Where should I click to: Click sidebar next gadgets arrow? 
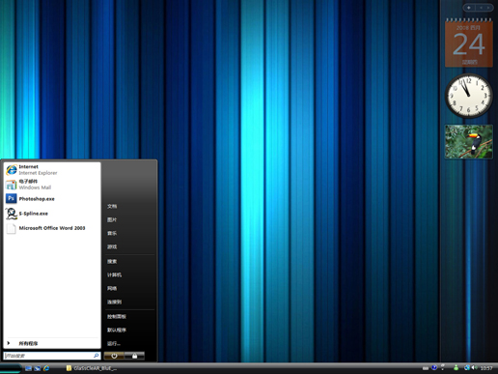[488, 8]
